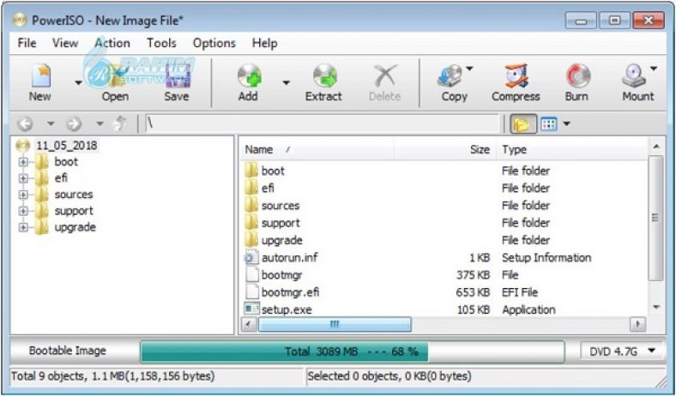676x396 pixels.
Task: Click the view mode icon
Action: tap(549, 124)
